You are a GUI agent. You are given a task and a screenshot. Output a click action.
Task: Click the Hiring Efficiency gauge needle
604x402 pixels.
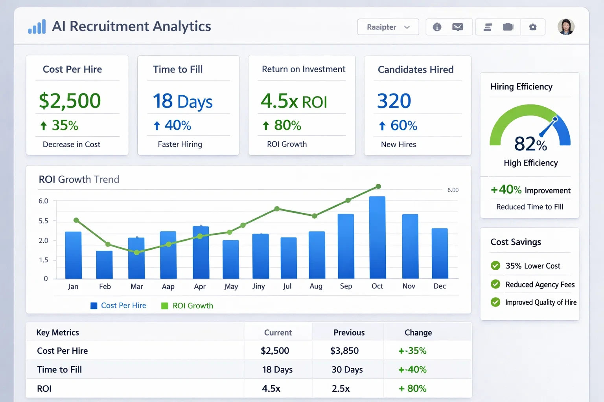[548, 127]
